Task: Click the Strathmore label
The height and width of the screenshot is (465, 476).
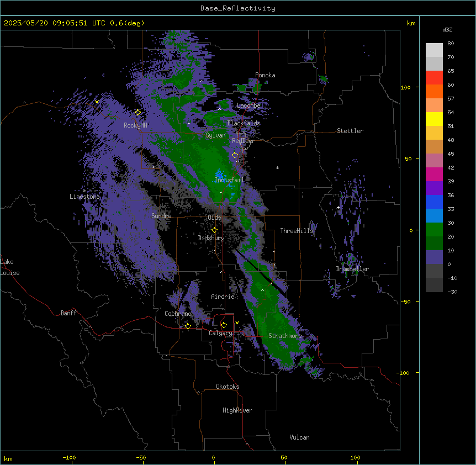Action: (x=285, y=336)
